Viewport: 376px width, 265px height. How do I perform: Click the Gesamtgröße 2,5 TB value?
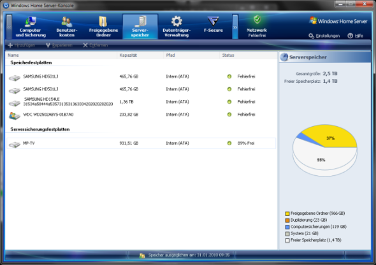click(x=330, y=73)
